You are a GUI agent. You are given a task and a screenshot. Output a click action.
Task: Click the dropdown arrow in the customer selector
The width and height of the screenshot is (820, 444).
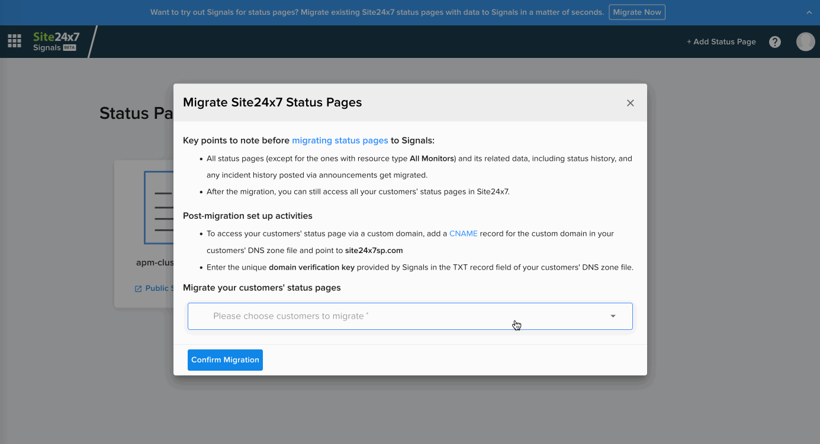click(x=613, y=316)
